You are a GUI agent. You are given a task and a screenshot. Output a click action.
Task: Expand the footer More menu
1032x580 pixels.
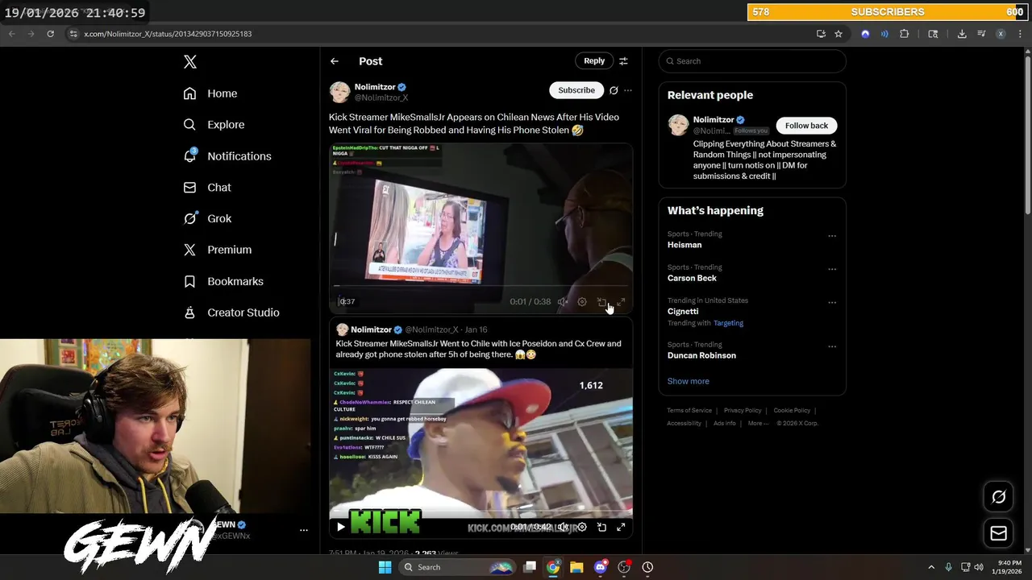pos(757,424)
